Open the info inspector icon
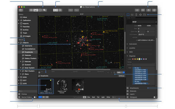 (154, 10)
